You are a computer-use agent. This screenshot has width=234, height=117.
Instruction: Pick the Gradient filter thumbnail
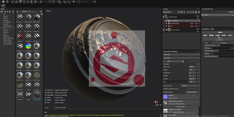tap(20, 36)
